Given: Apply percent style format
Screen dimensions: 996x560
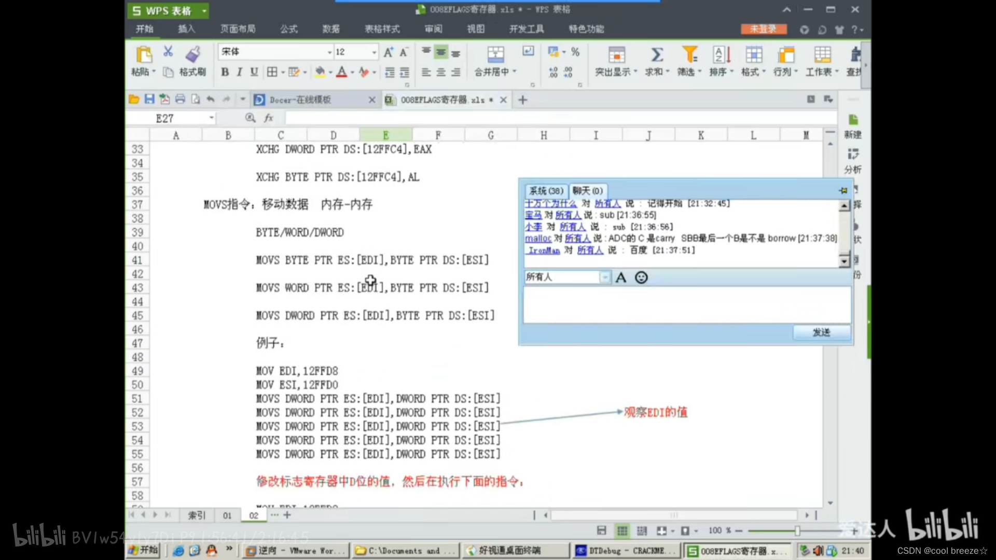Looking at the screenshot, I should (575, 52).
